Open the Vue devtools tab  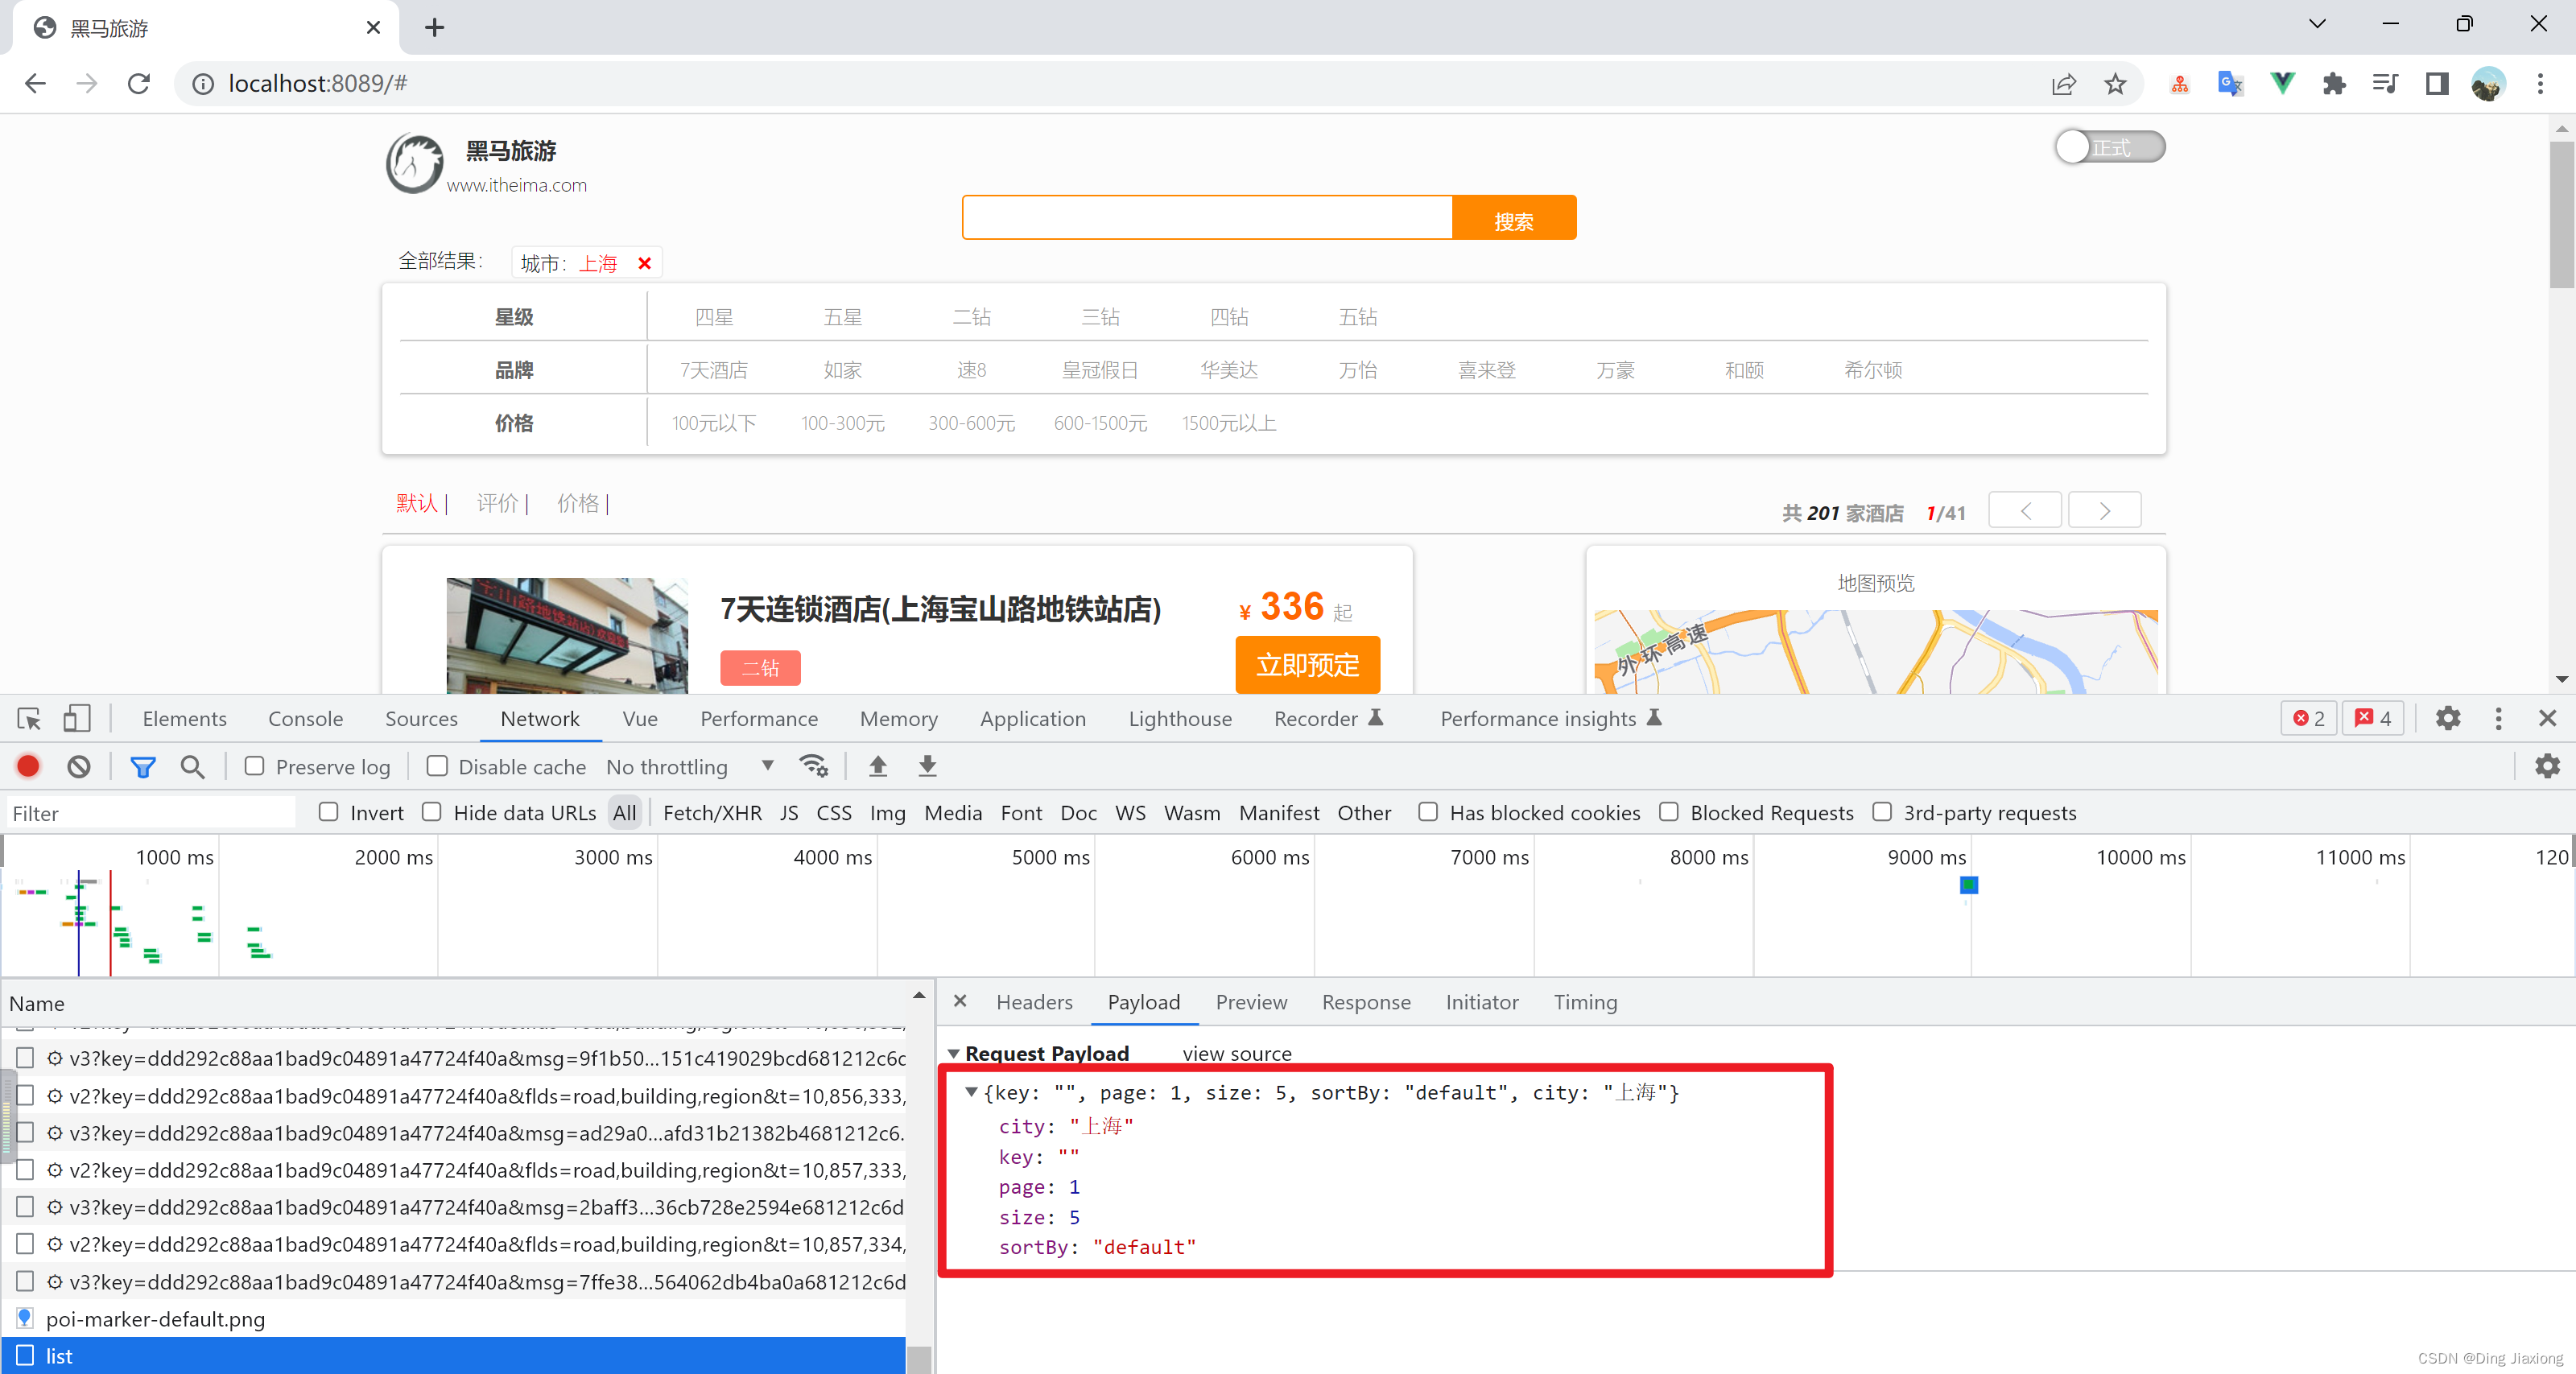click(639, 718)
